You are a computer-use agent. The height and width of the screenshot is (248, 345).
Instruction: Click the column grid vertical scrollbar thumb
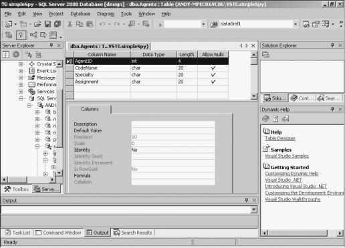tap(253, 61)
